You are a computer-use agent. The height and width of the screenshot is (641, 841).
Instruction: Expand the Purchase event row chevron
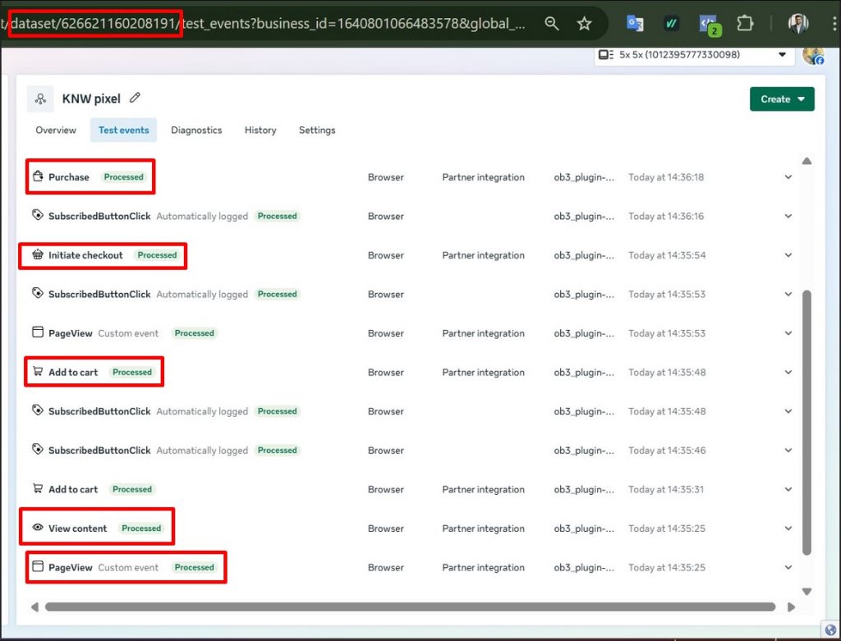click(788, 177)
